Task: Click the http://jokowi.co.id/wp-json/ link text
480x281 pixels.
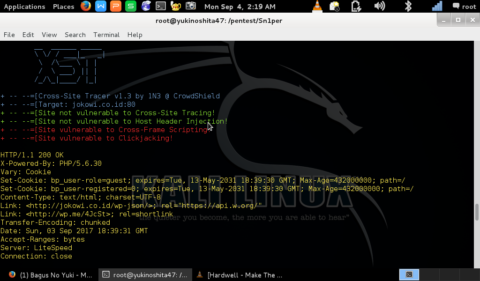Action: pyautogui.click(x=89, y=206)
